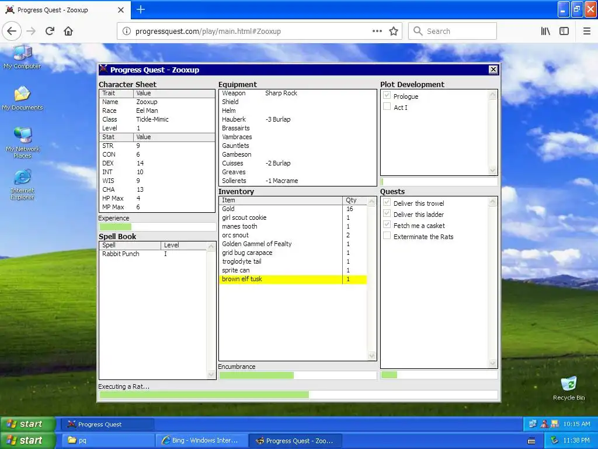Click the Qty column header in Inventory

pyautogui.click(x=354, y=201)
